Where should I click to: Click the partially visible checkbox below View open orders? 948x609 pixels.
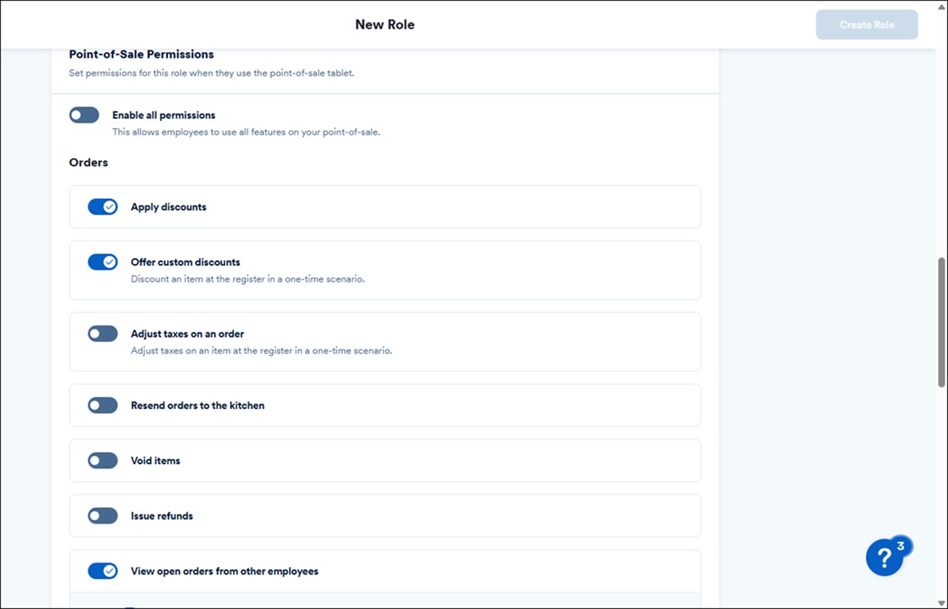point(131,606)
